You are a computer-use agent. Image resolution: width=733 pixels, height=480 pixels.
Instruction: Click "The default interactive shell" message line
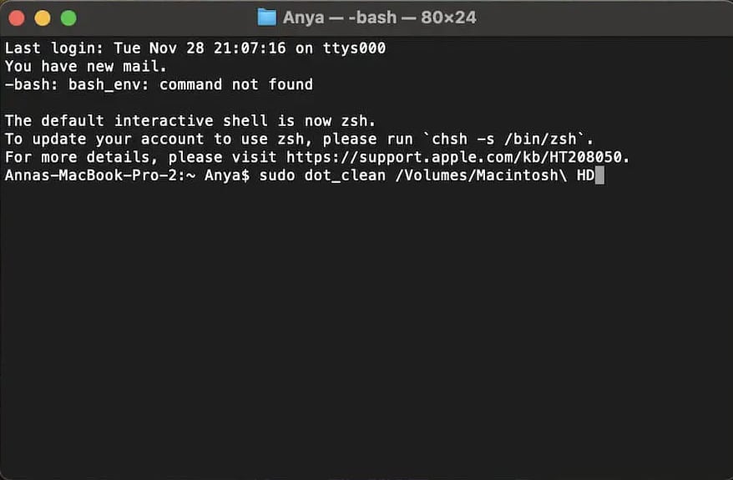point(190,121)
